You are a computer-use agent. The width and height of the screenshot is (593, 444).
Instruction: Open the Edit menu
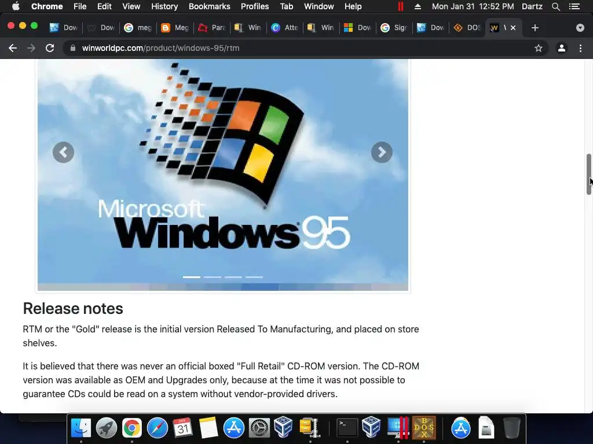[104, 6]
